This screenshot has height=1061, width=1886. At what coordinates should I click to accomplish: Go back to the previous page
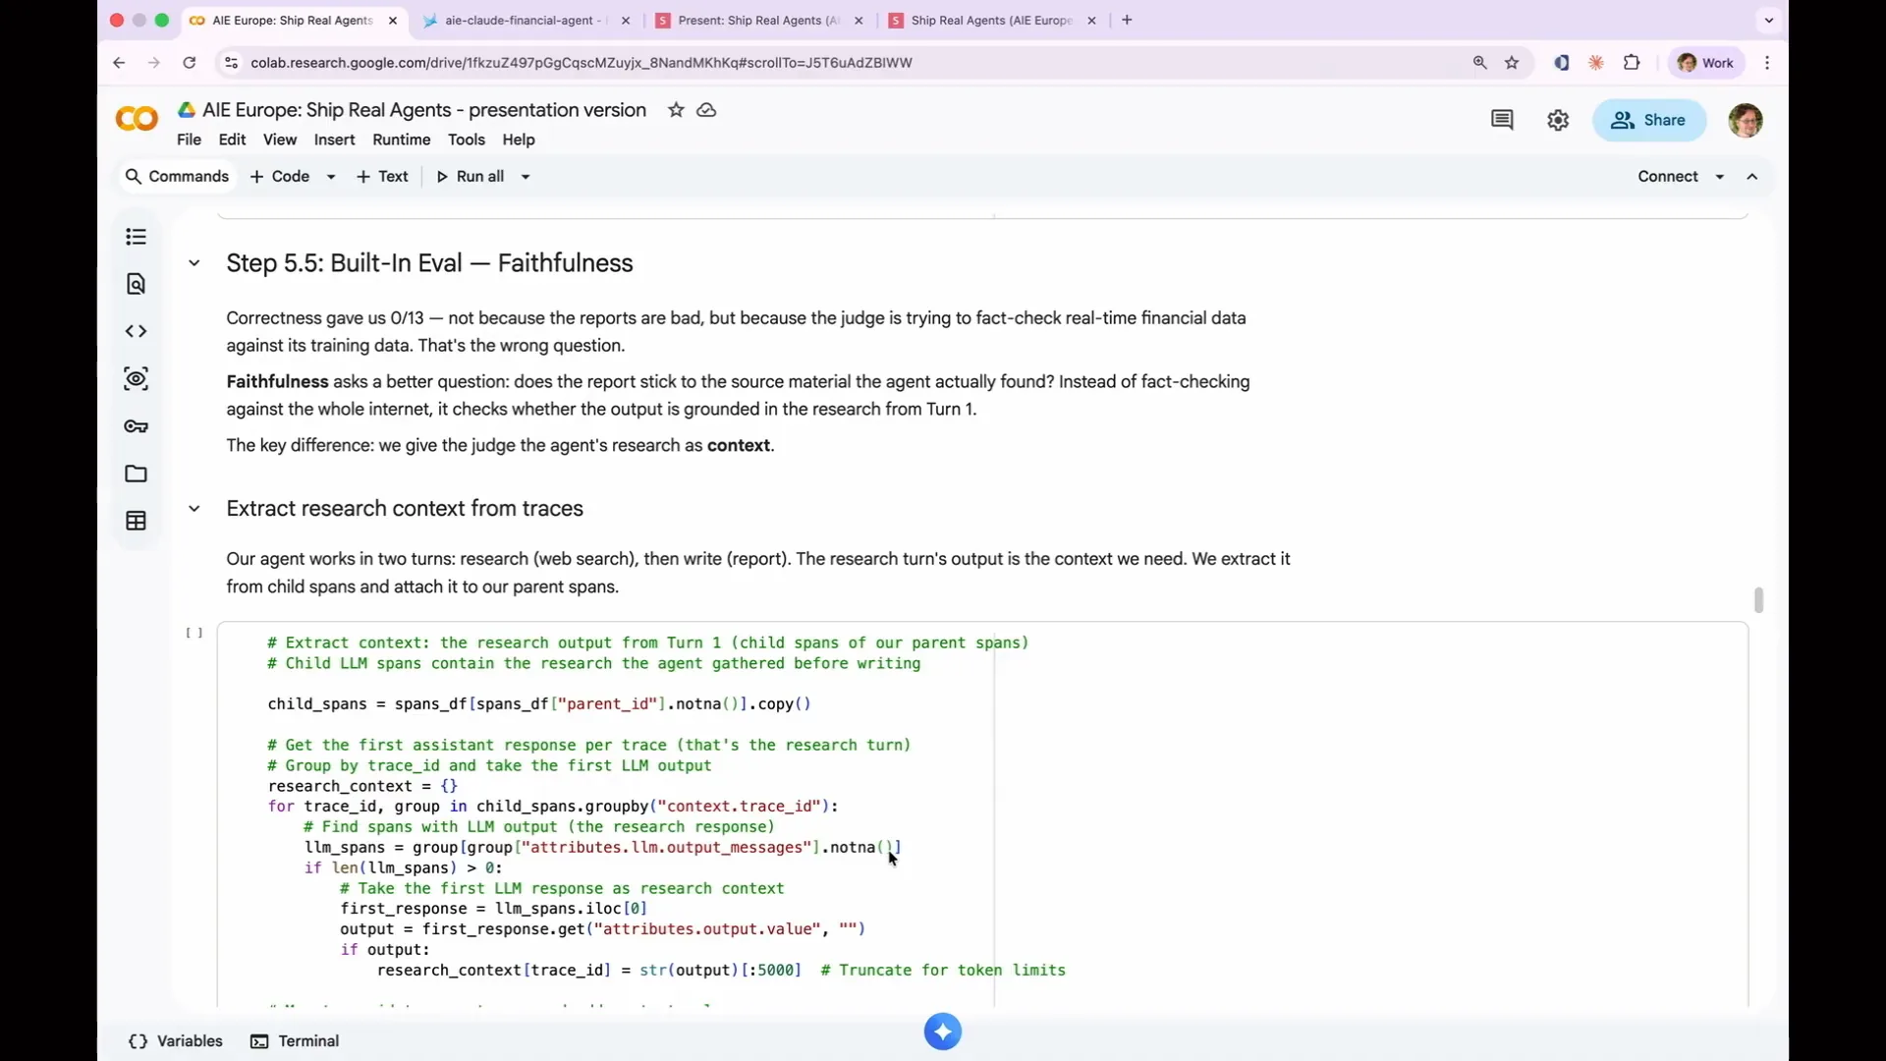119,63
